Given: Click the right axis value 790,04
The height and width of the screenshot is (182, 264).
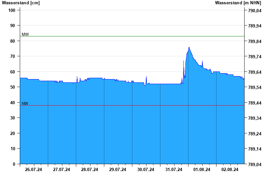Looking at the screenshot, I should (x=255, y=11).
